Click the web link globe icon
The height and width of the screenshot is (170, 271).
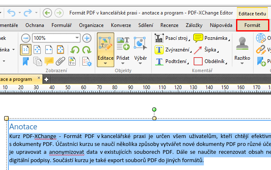click(x=261, y=38)
